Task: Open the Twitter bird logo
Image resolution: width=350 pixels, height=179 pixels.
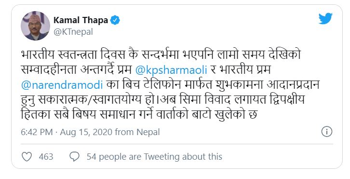Action: (325, 18)
